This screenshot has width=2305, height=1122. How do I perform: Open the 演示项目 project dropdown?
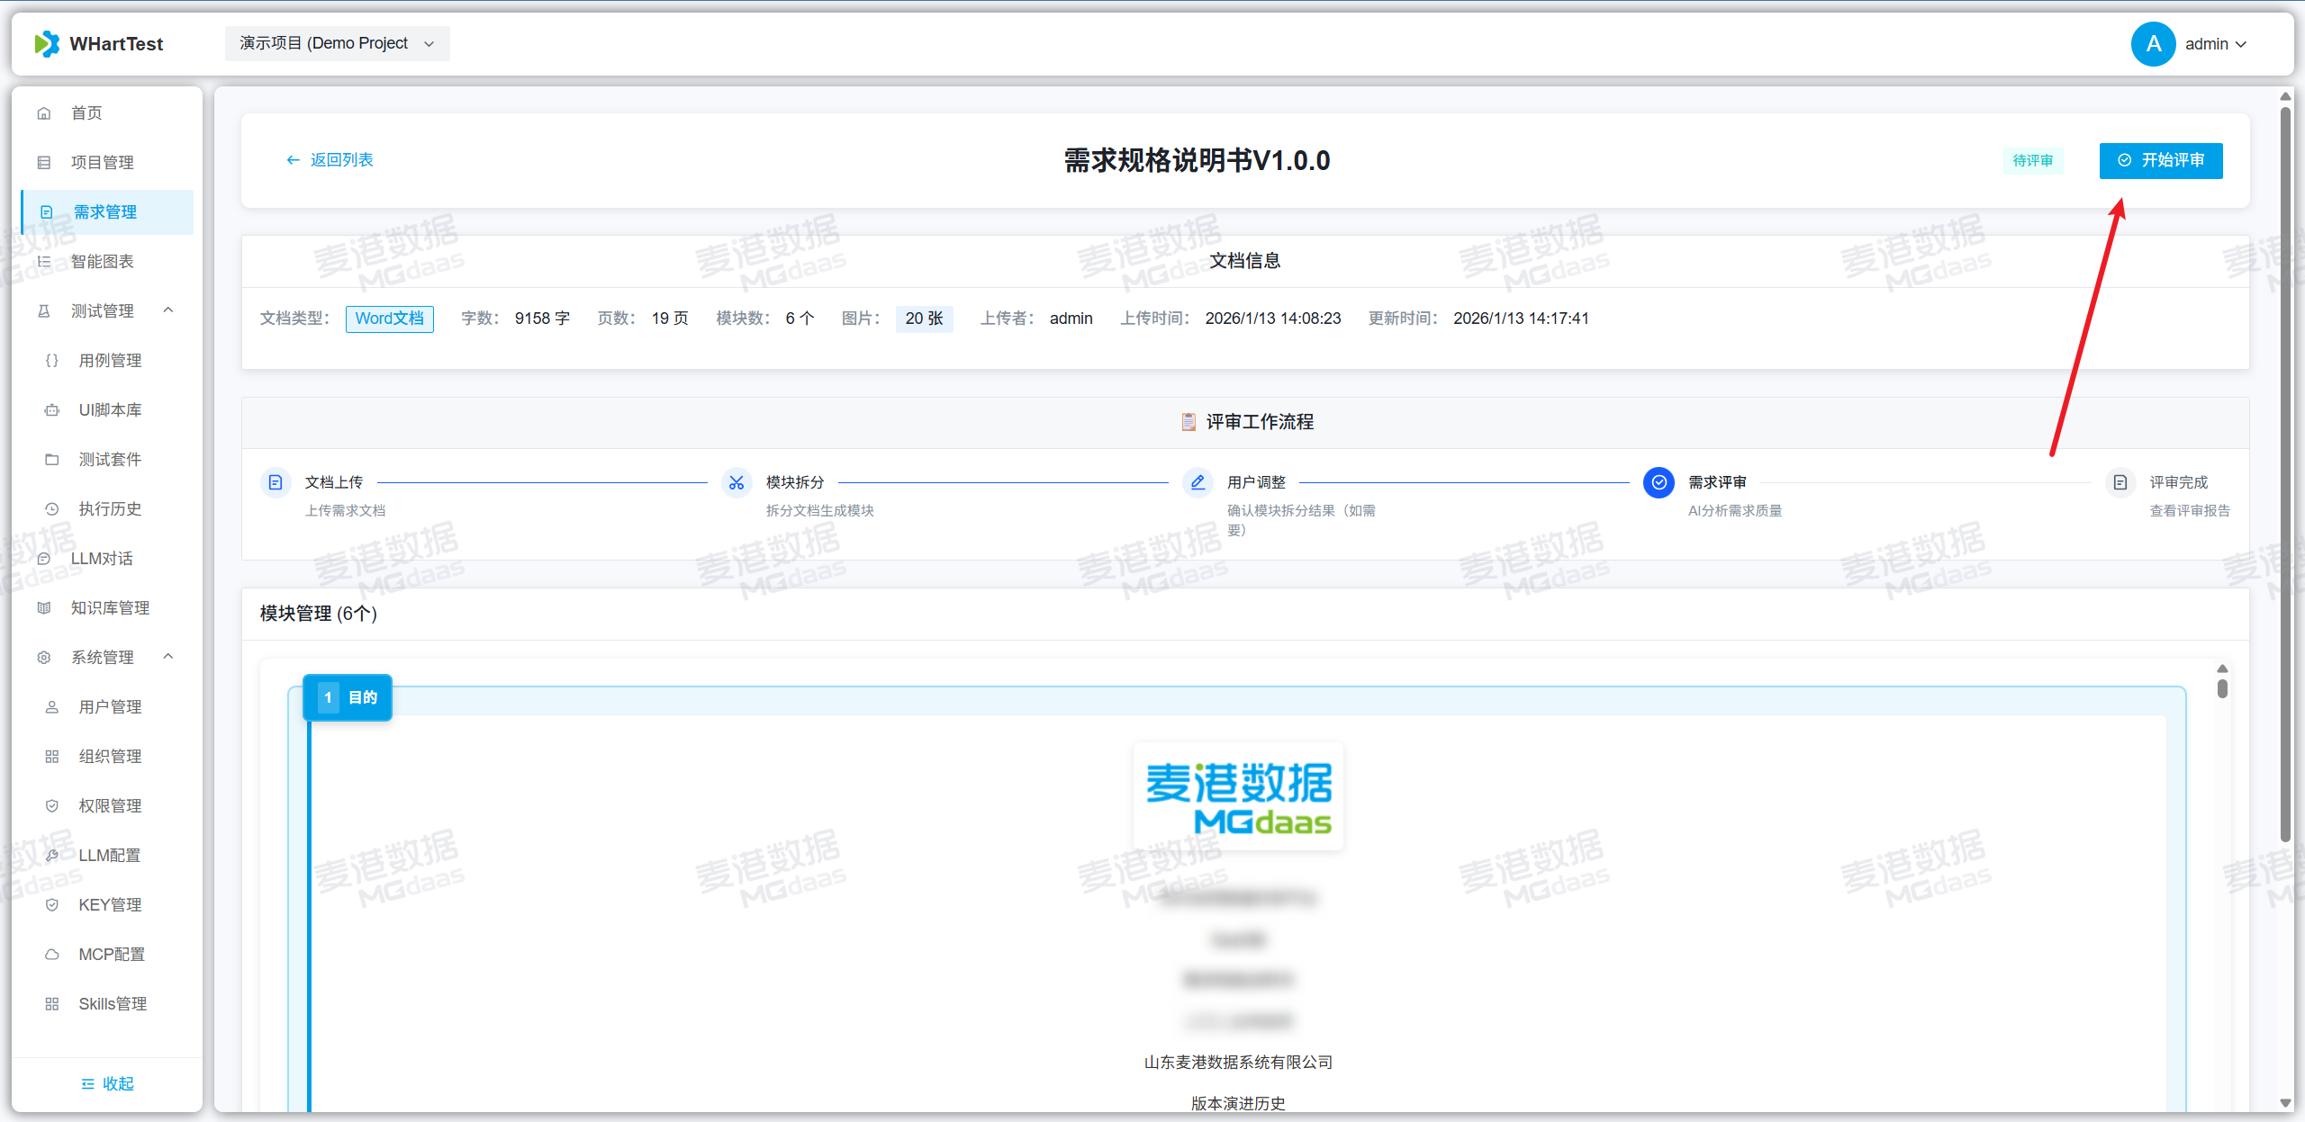tap(337, 44)
